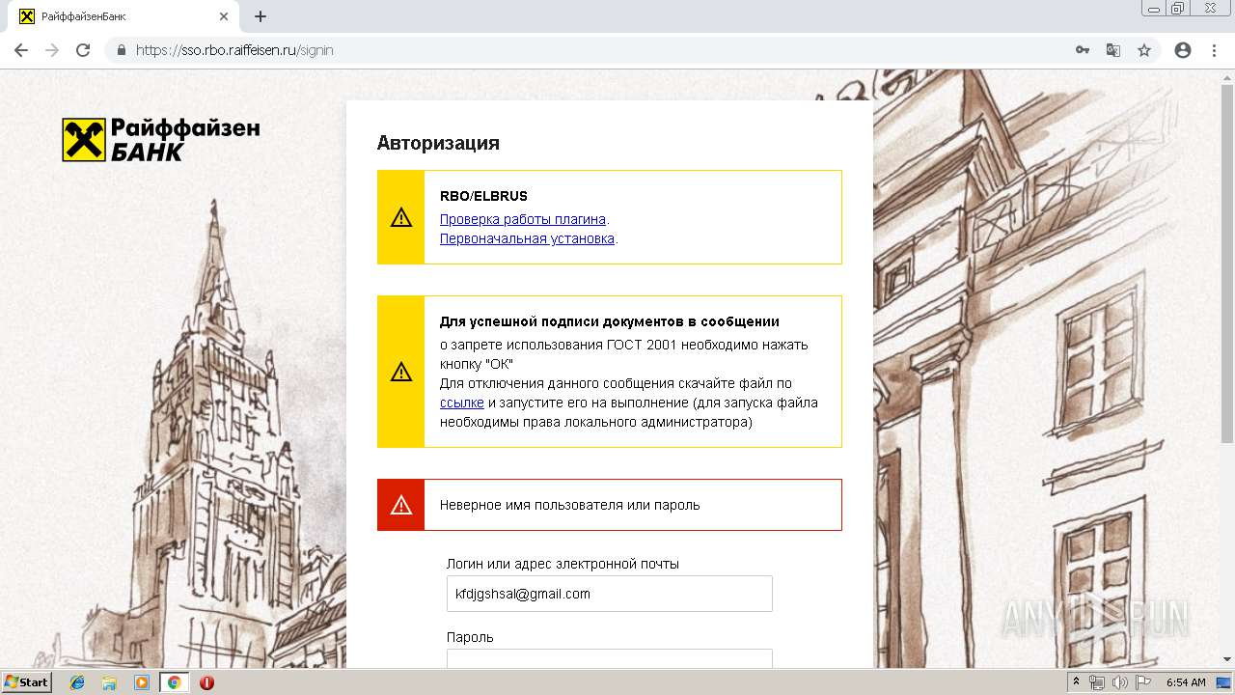Click the action center flag tray icon
The height and width of the screenshot is (695, 1235).
click(1142, 682)
